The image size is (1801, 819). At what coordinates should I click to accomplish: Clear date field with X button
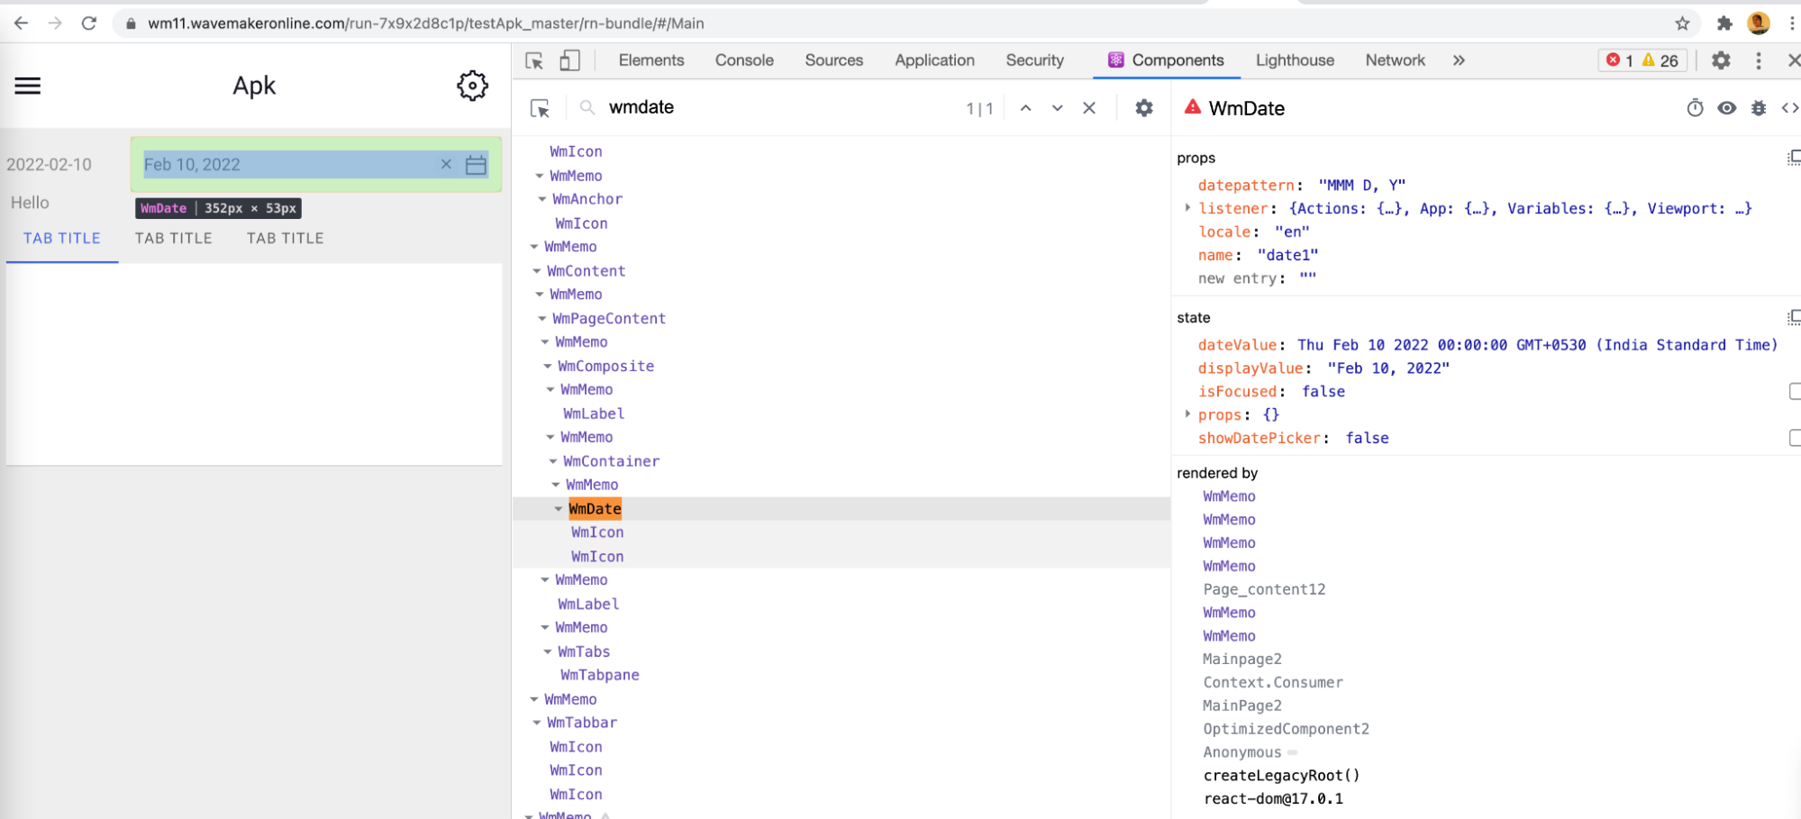446,164
